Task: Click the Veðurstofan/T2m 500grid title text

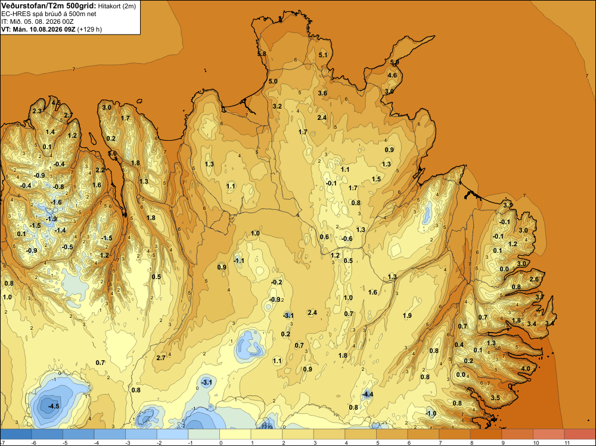Action: point(49,5)
